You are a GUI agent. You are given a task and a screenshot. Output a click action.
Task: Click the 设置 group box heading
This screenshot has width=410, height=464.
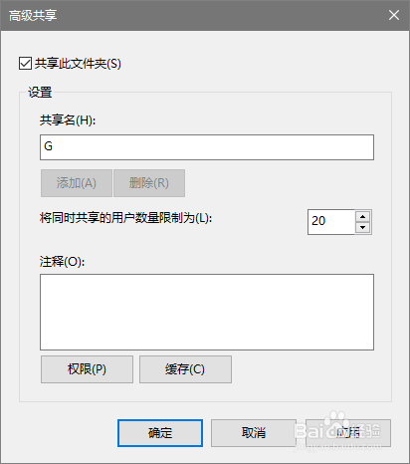pos(40,93)
